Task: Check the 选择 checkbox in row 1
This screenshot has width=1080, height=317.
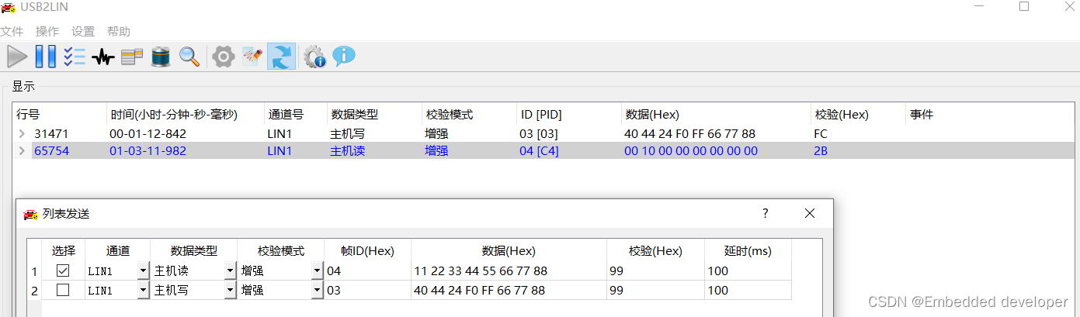Action: (x=64, y=270)
